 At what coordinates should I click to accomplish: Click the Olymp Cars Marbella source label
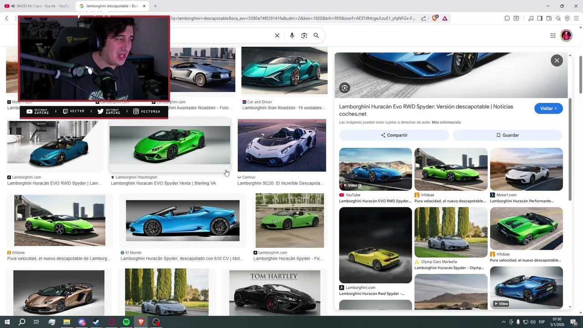tap(439, 262)
